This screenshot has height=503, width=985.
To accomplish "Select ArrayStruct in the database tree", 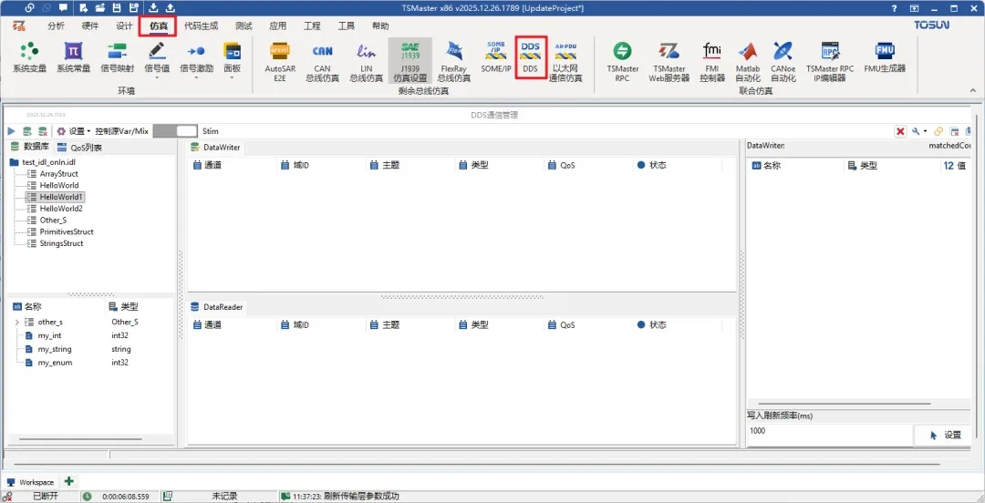I will 59,173.
